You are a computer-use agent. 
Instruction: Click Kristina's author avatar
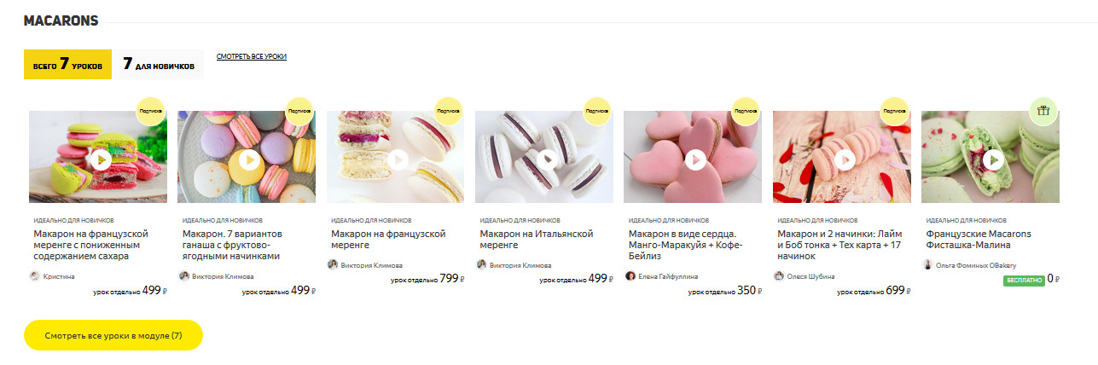pos(35,276)
